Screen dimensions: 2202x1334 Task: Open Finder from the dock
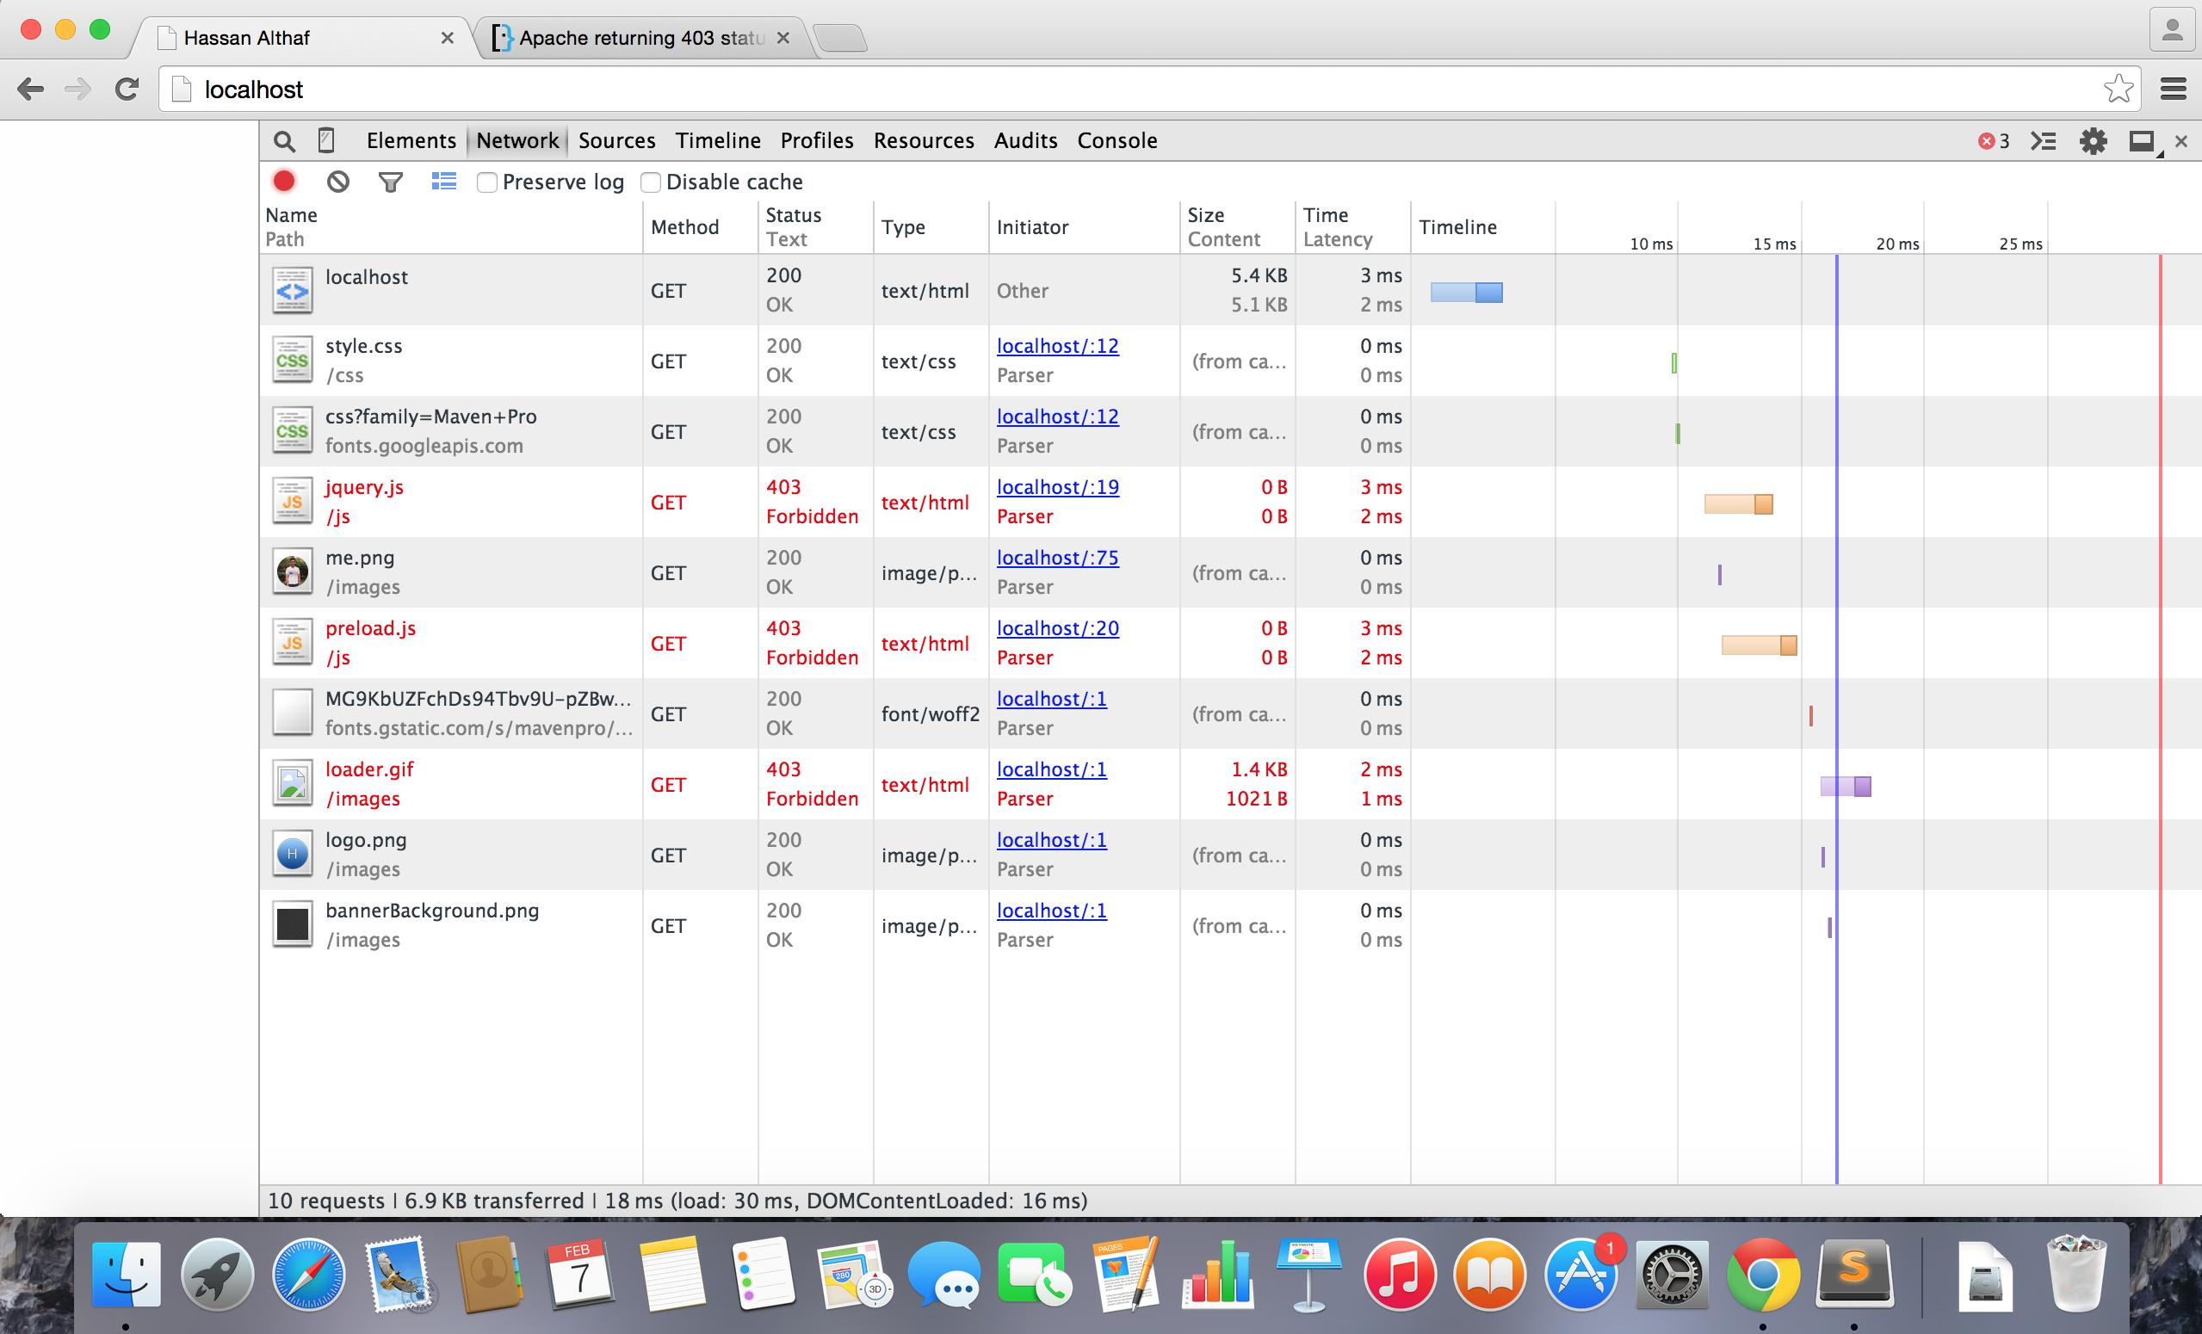click(x=126, y=1274)
